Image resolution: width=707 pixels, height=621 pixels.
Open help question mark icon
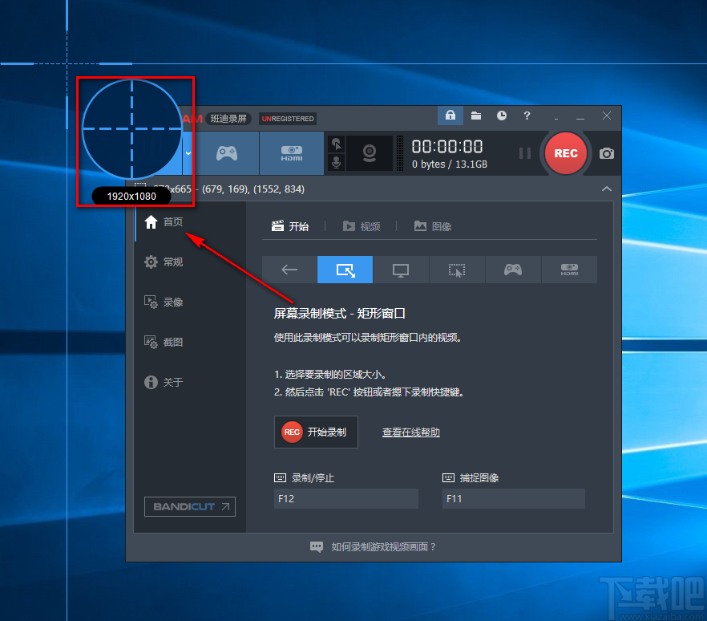(x=527, y=116)
